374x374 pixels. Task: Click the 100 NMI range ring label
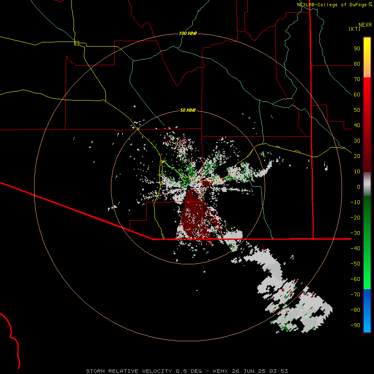(x=188, y=33)
